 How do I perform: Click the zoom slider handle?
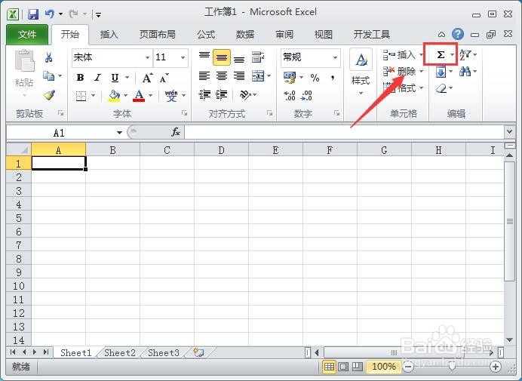(452, 367)
